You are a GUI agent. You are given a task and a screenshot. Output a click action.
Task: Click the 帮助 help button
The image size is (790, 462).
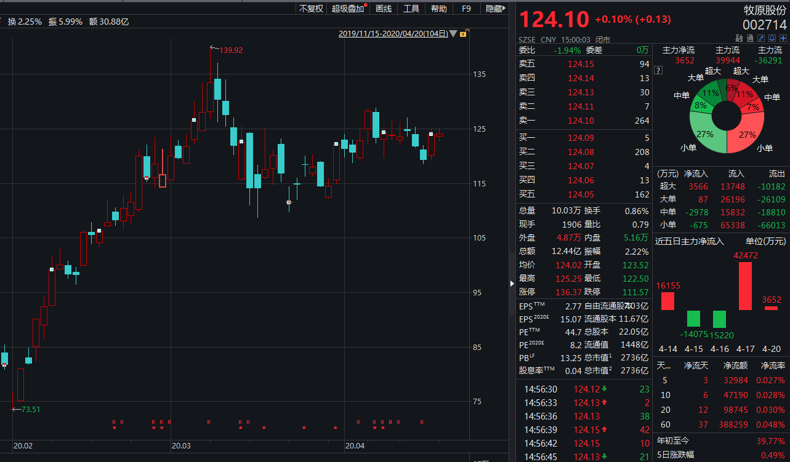439,9
